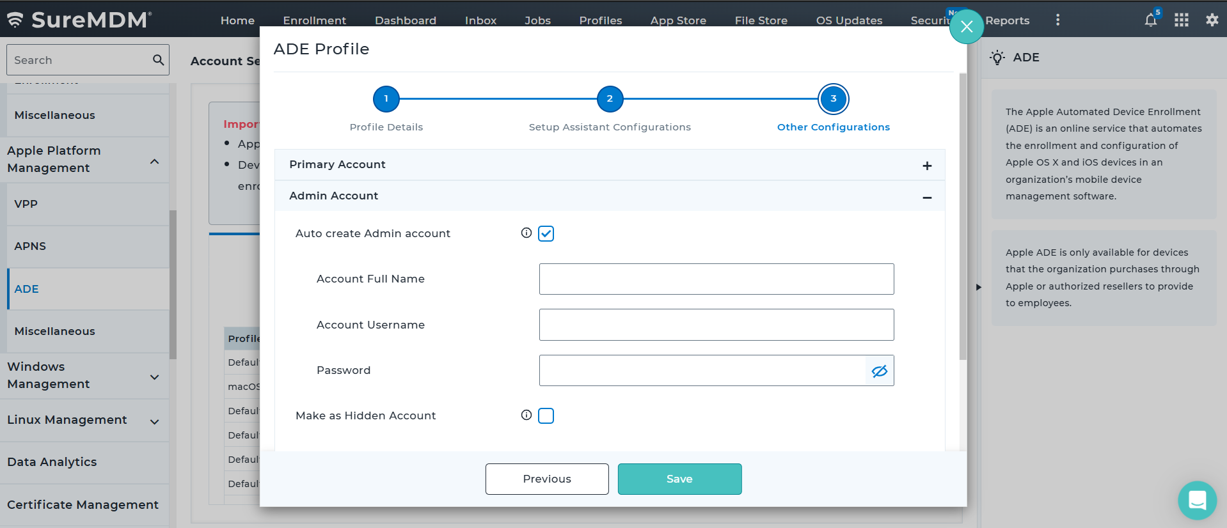Collapse the Admin Account section
The image size is (1227, 528).
coord(926,198)
